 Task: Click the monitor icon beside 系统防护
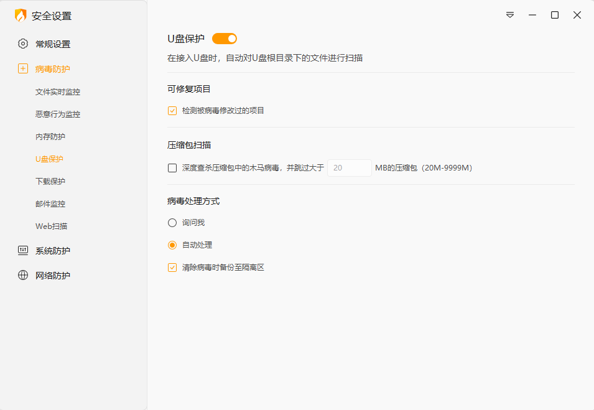click(x=22, y=250)
